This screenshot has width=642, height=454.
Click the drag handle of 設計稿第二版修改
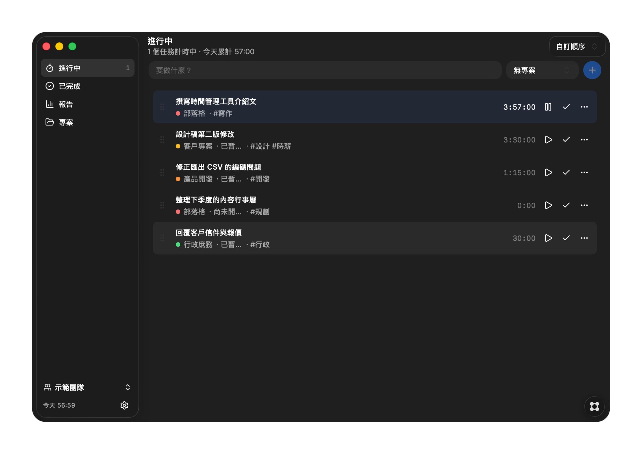[x=162, y=140]
